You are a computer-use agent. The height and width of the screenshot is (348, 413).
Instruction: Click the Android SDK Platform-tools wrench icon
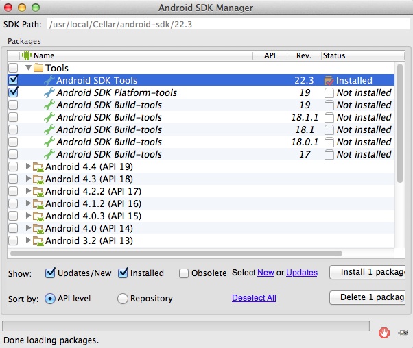(49, 92)
